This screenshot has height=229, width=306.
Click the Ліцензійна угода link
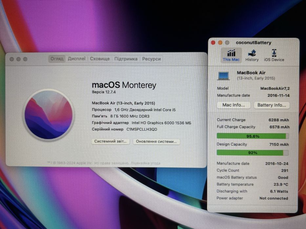[x=145, y=163]
